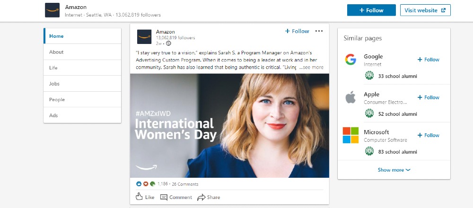This screenshot has width=473, height=208.
Task: Follow the Google page
Action: pos(428,60)
